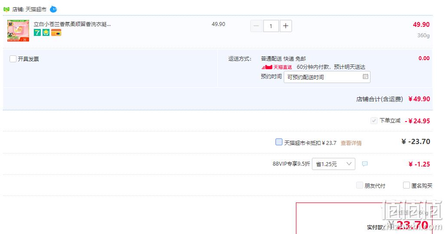Screen dimensions: 446x234
Task: Enable the 匿名购买 anonymous purchase checkbox
Action: (406, 186)
